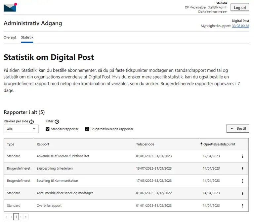The image size is (254, 224).
Task: Open help icon next to Rækker per side
Action: click(x=32, y=121)
